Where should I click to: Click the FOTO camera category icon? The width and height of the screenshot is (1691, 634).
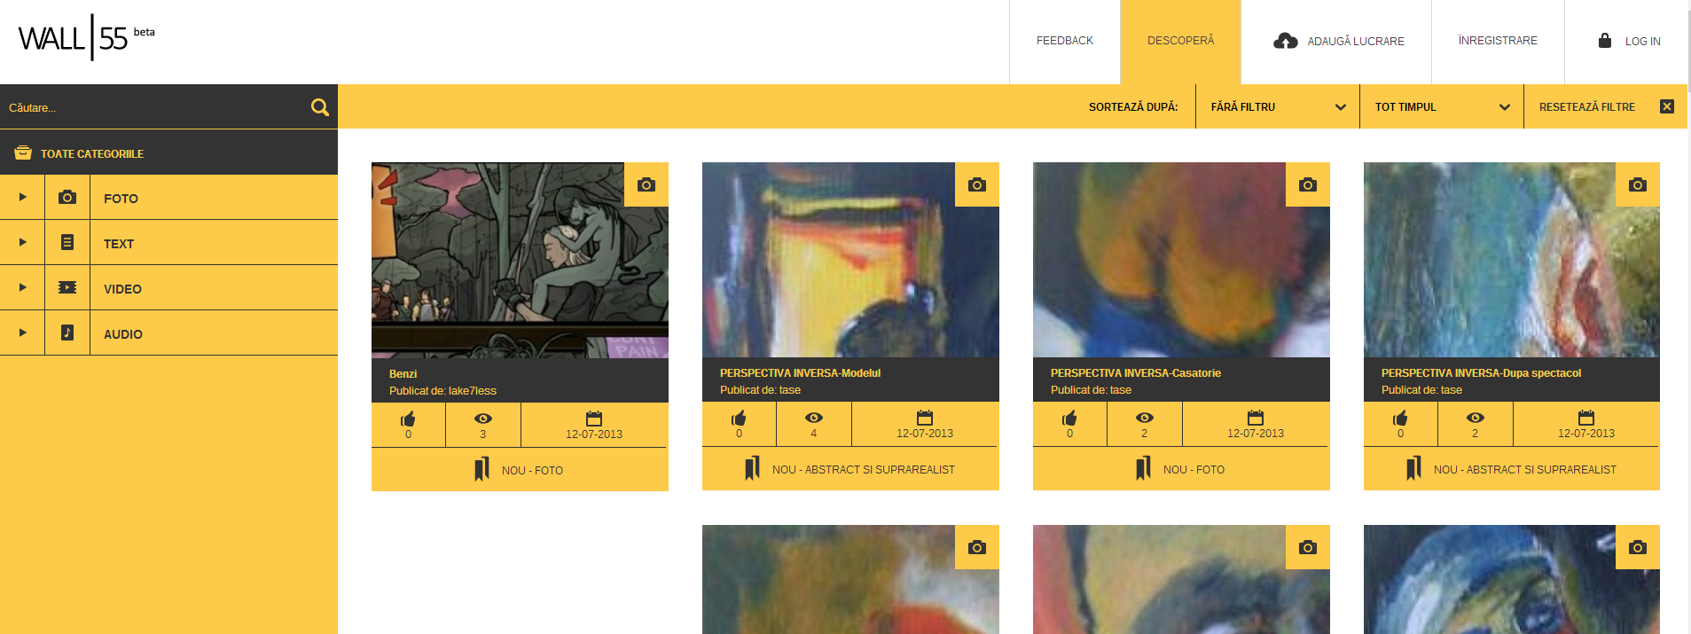(67, 198)
